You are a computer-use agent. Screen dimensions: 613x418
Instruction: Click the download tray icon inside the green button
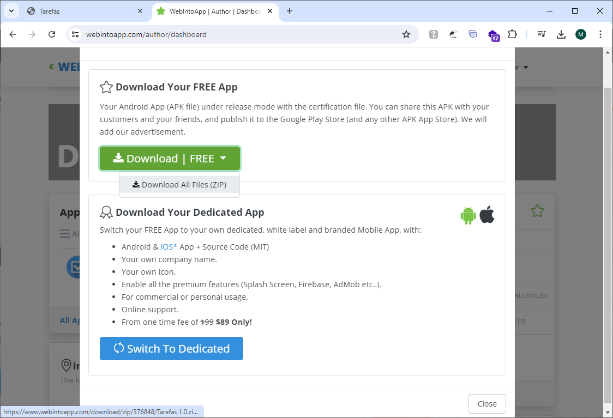point(118,158)
